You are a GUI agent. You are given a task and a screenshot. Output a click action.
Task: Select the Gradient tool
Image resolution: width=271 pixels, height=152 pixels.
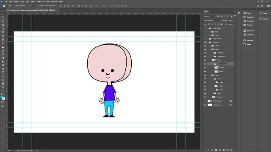pyautogui.click(x=3, y=58)
